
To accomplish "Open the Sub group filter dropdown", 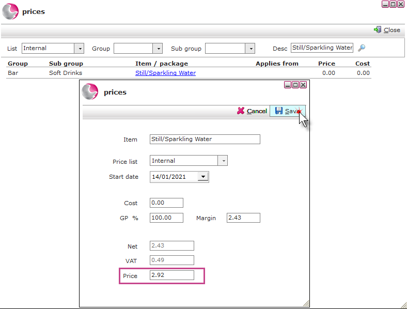I will (x=250, y=49).
